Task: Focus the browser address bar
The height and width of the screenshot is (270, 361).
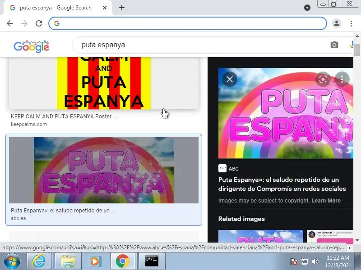Action: [x=188, y=23]
